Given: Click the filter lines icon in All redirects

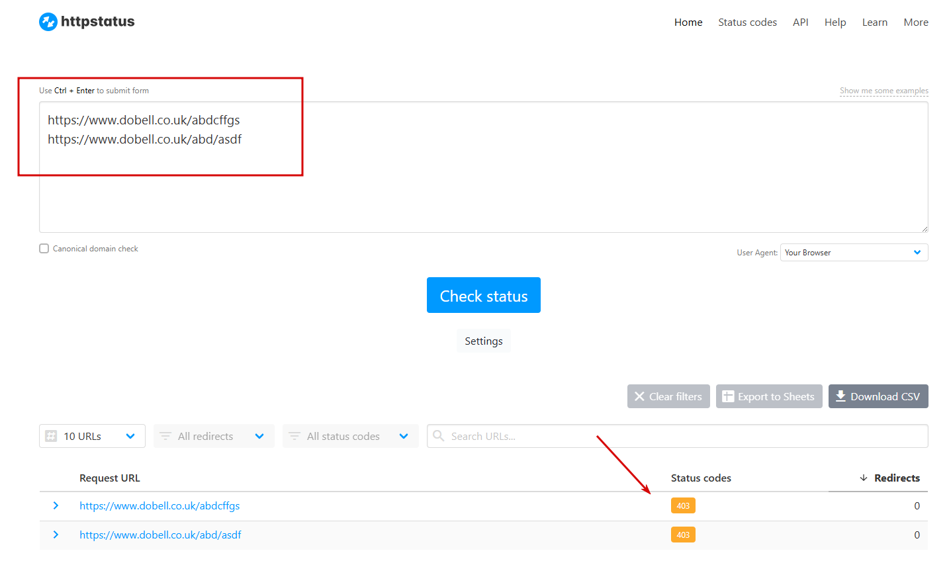Looking at the screenshot, I should coord(165,436).
